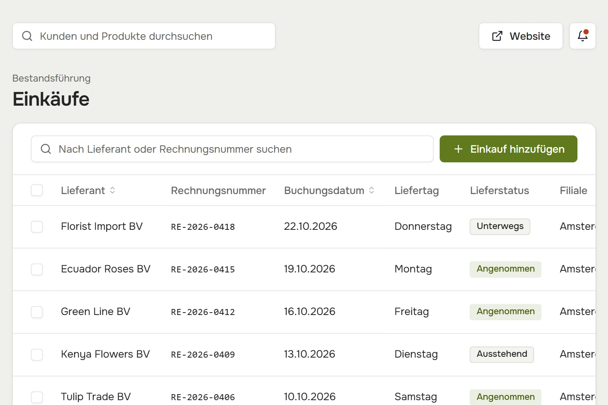Click supplier name Ecuador Roses BV
Image resolution: width=608 pixels, height=405 pixels.
(x=106, y=269)
